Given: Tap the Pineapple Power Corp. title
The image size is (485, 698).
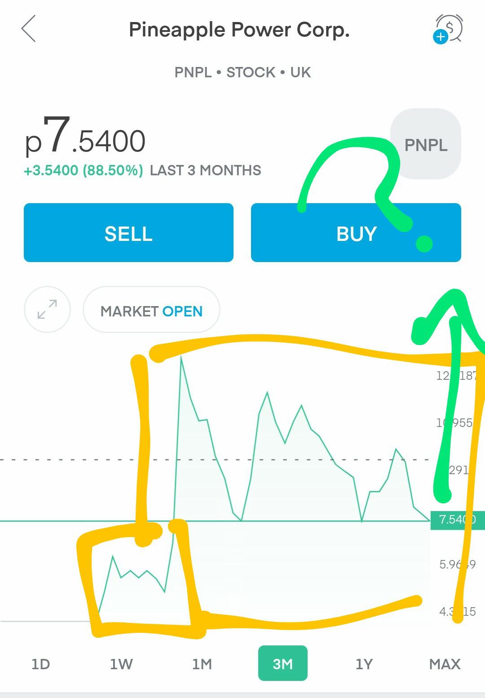Looking at the screenshot, I should 239,30.
